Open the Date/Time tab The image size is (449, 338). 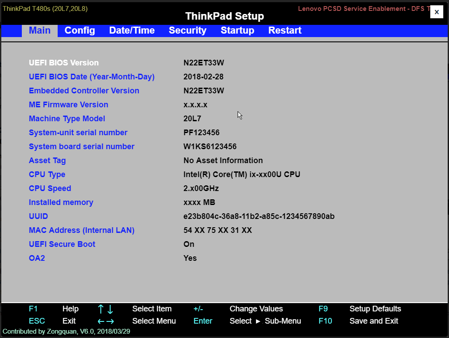(x=132, y=31)
